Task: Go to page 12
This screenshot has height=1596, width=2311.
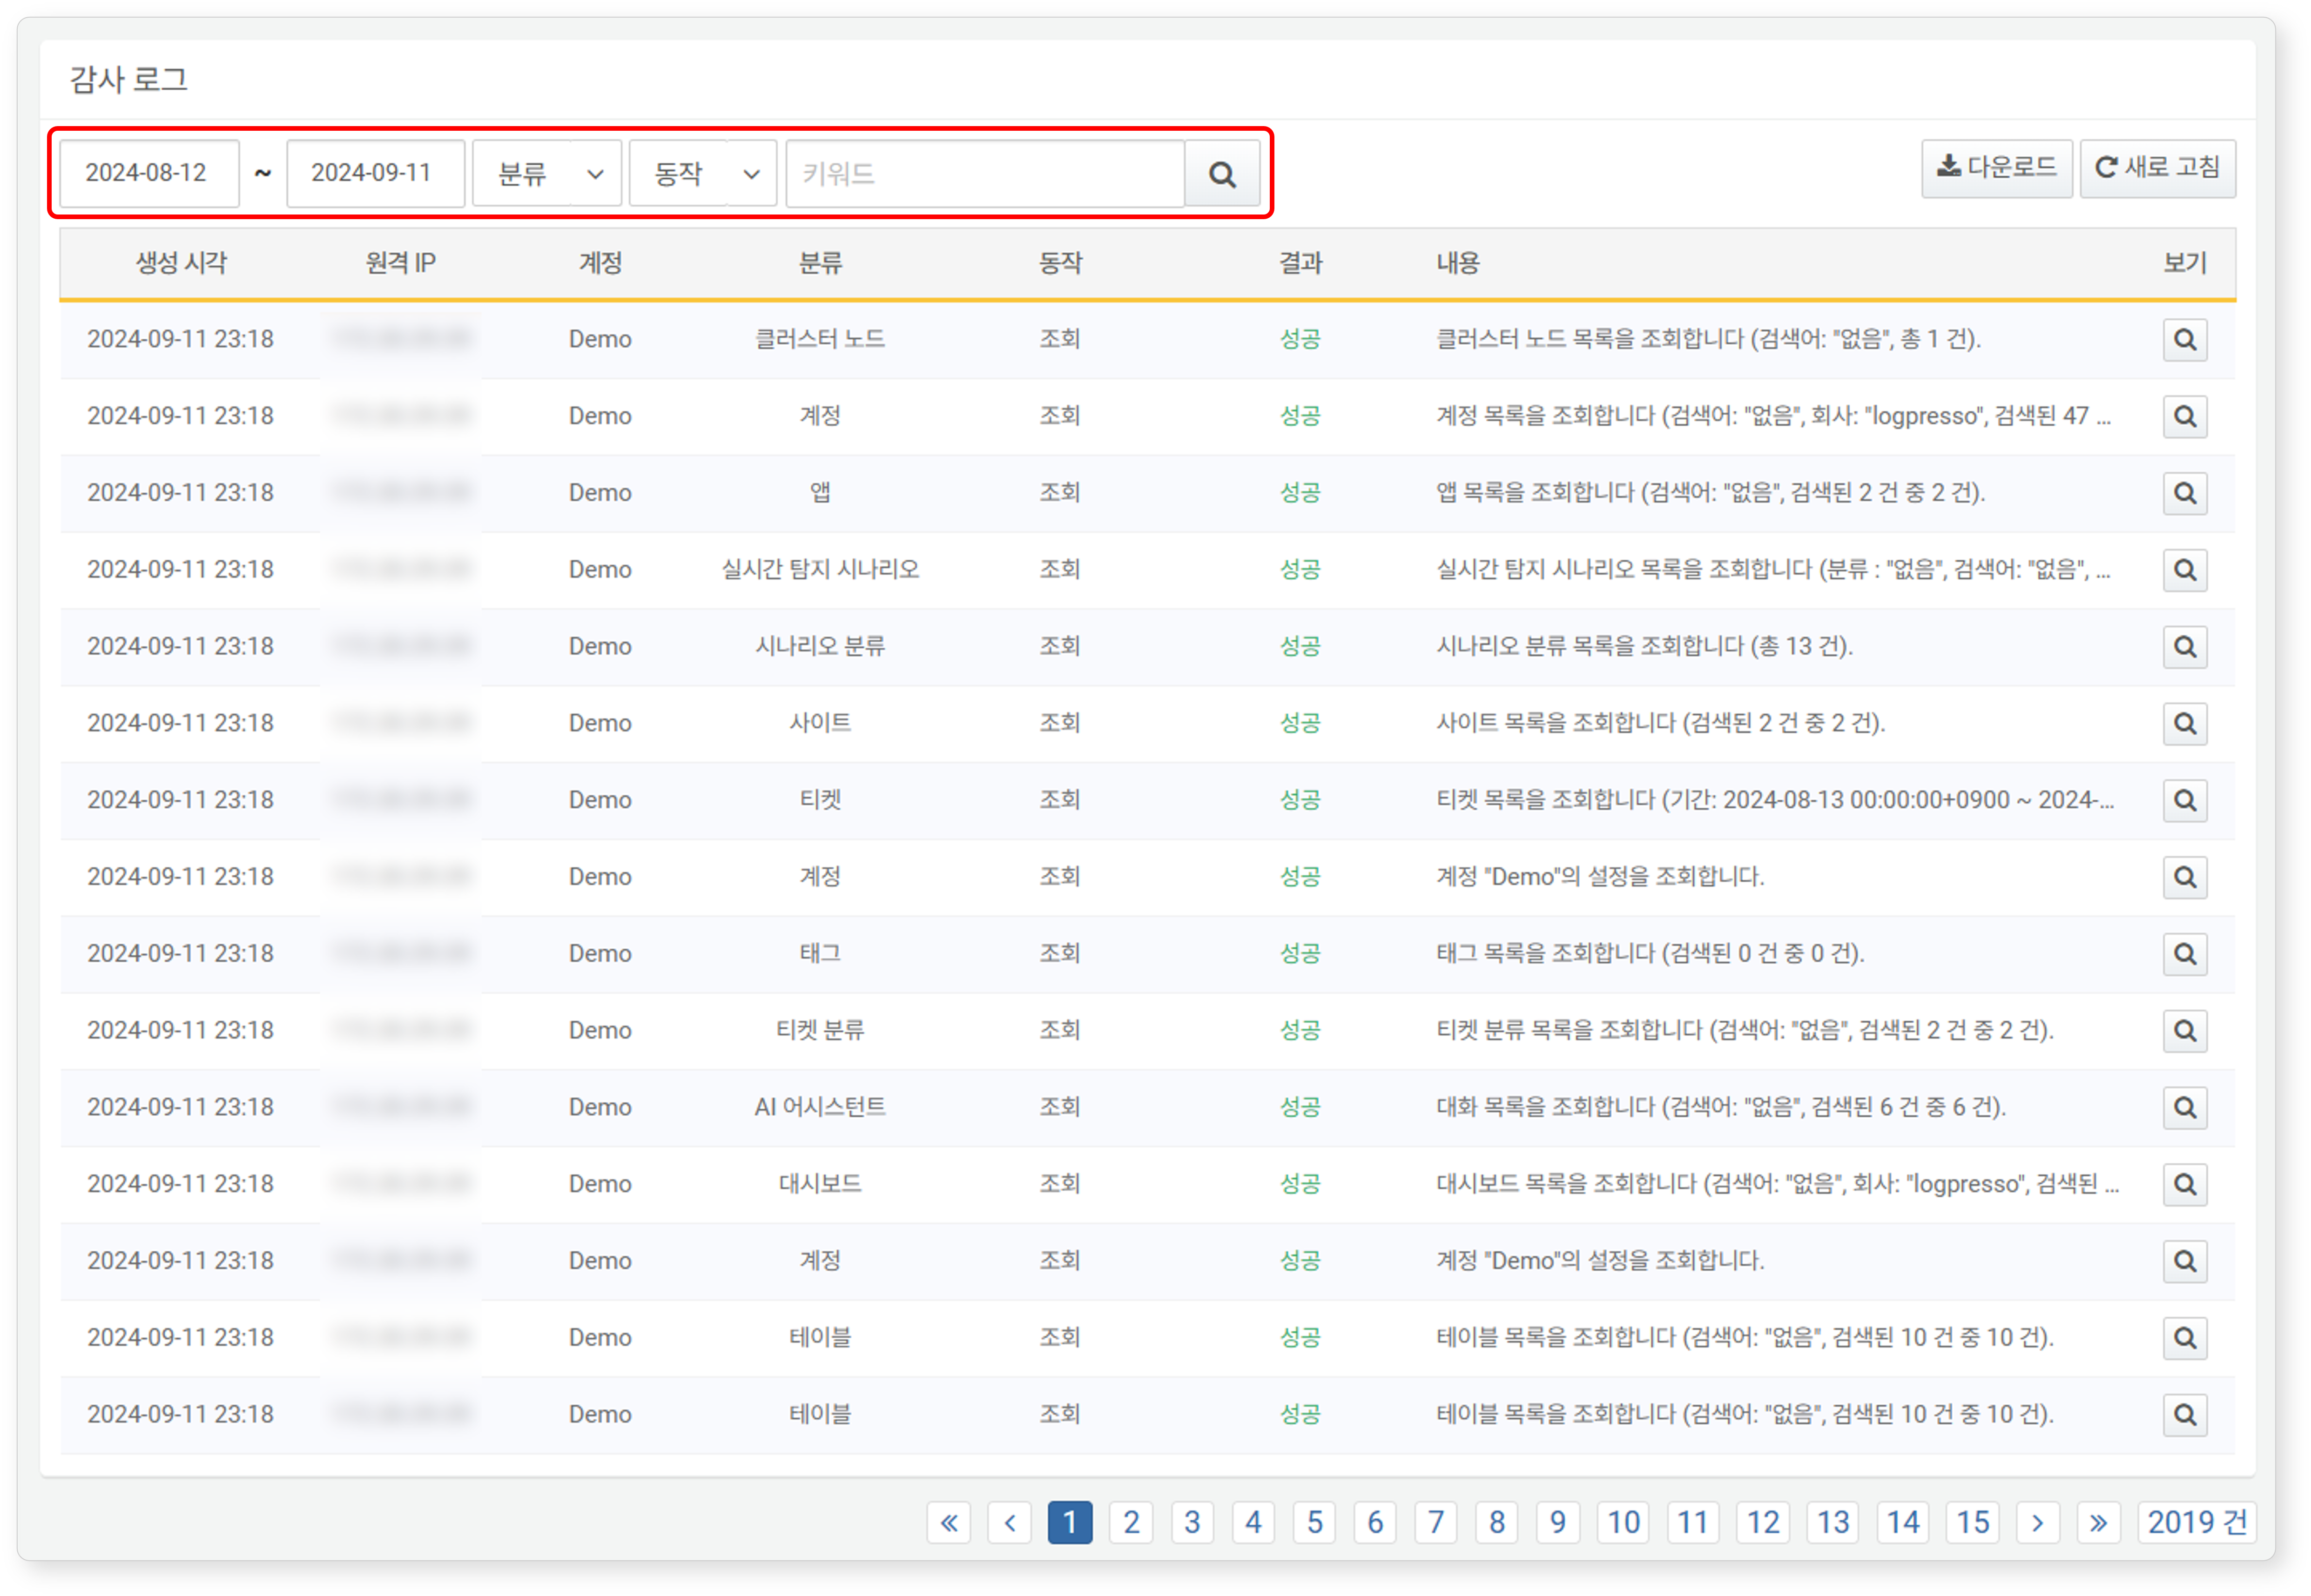Action: [1763, 1522]
